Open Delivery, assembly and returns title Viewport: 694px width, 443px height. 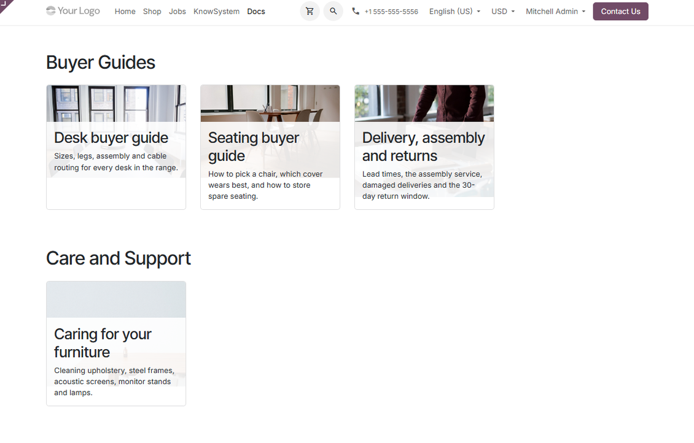pyautogui.click(x=424, y=147)
